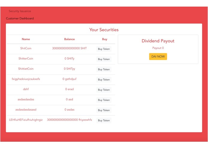The height and width of the screenshot is (148, 208).
Task: Select the asdasdasdasasd name cell
Action: point(26,110)
